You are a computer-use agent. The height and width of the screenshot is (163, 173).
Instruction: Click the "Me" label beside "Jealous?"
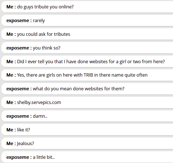pos(10,143)
